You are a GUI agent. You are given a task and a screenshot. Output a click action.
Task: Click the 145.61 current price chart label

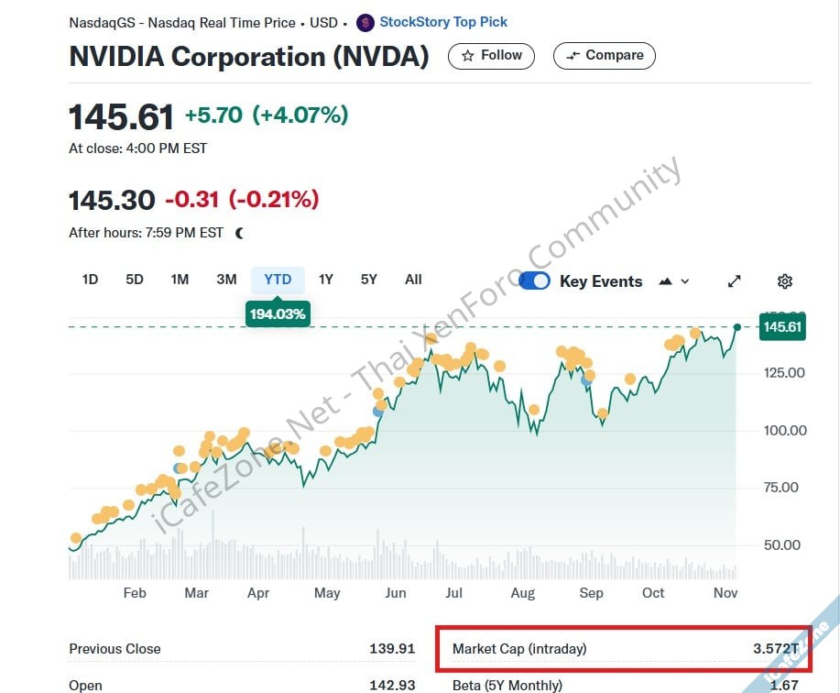[782, 327]
